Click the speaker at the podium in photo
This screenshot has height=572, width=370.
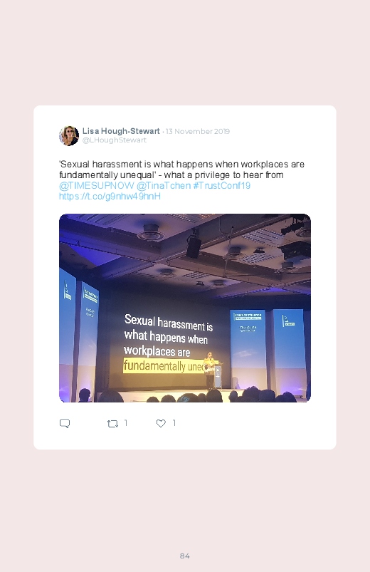point(210,370)
